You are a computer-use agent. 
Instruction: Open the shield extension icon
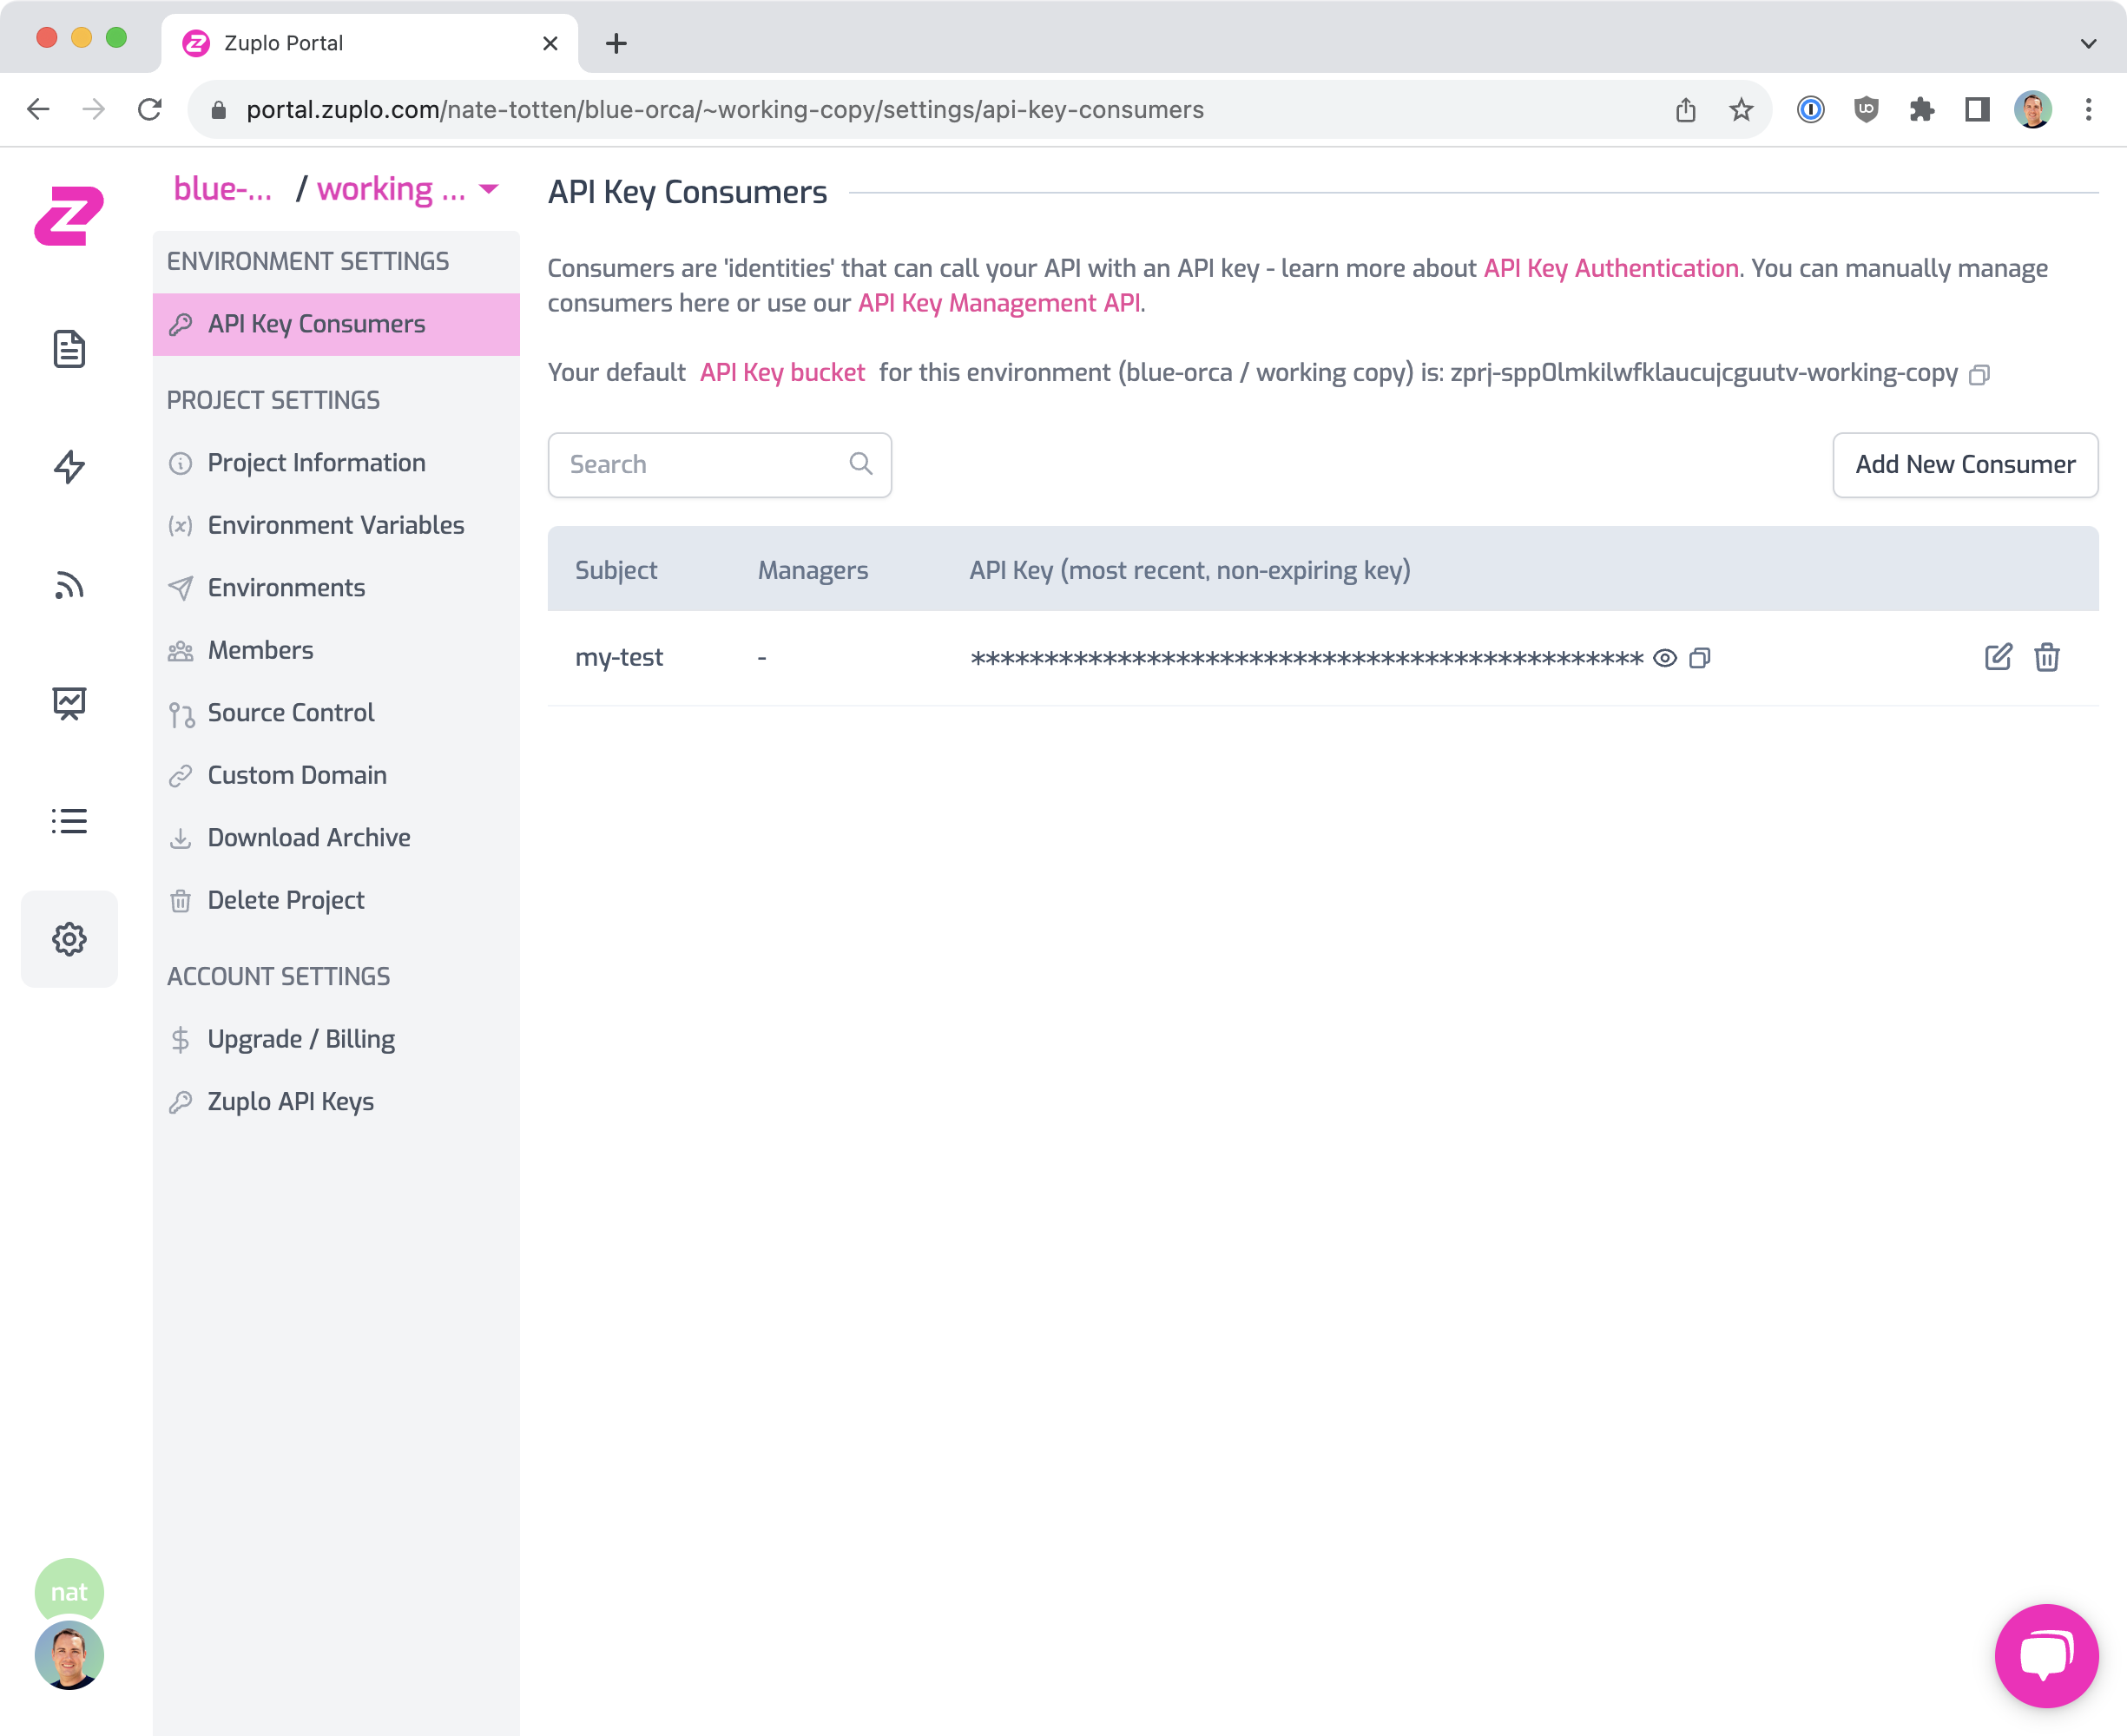pos(1866,109)
